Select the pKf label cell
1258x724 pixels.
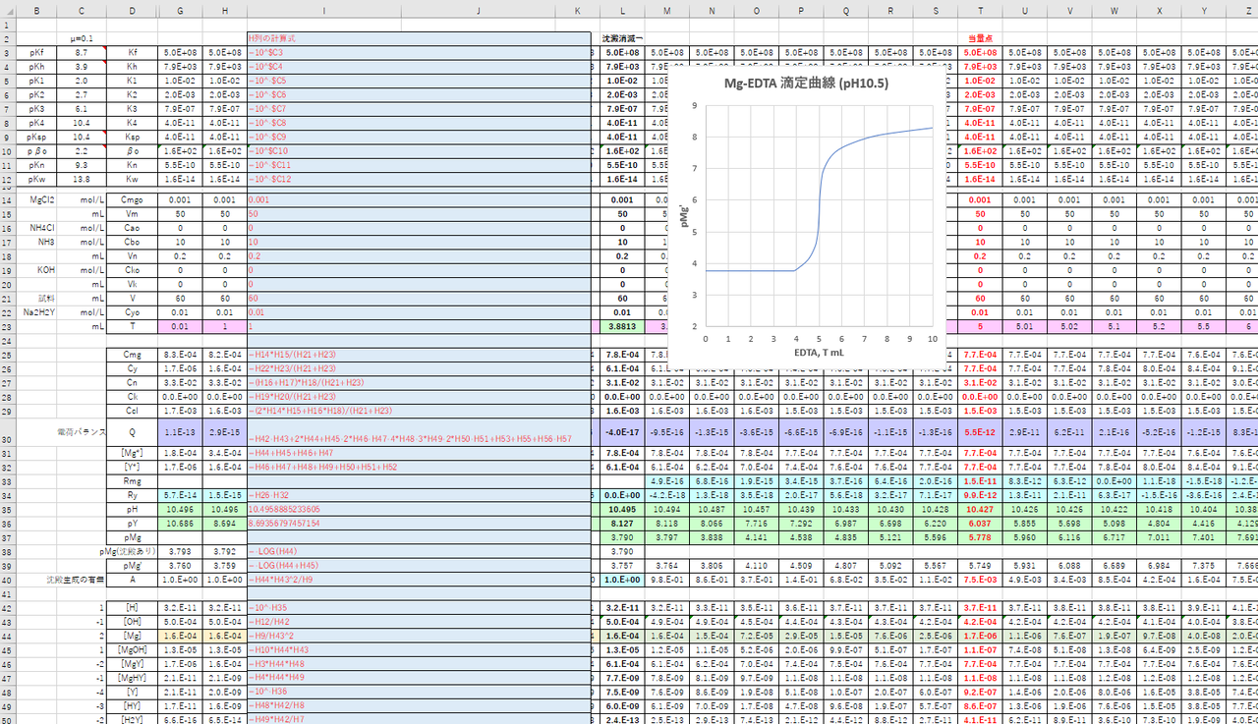click(x=36, y=52)
